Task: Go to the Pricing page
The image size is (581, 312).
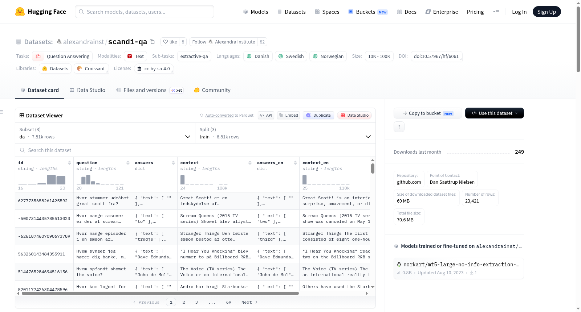Action: [x=475, y=12]
